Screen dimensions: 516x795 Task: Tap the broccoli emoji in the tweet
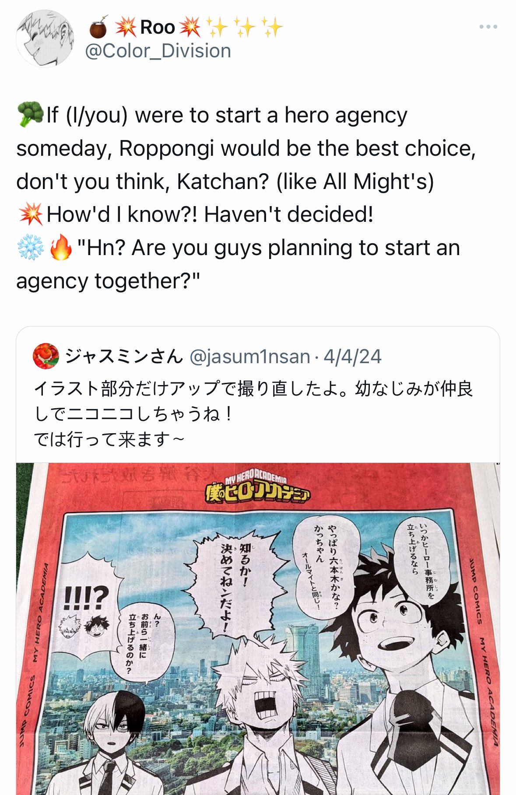(x=30, y=115)
